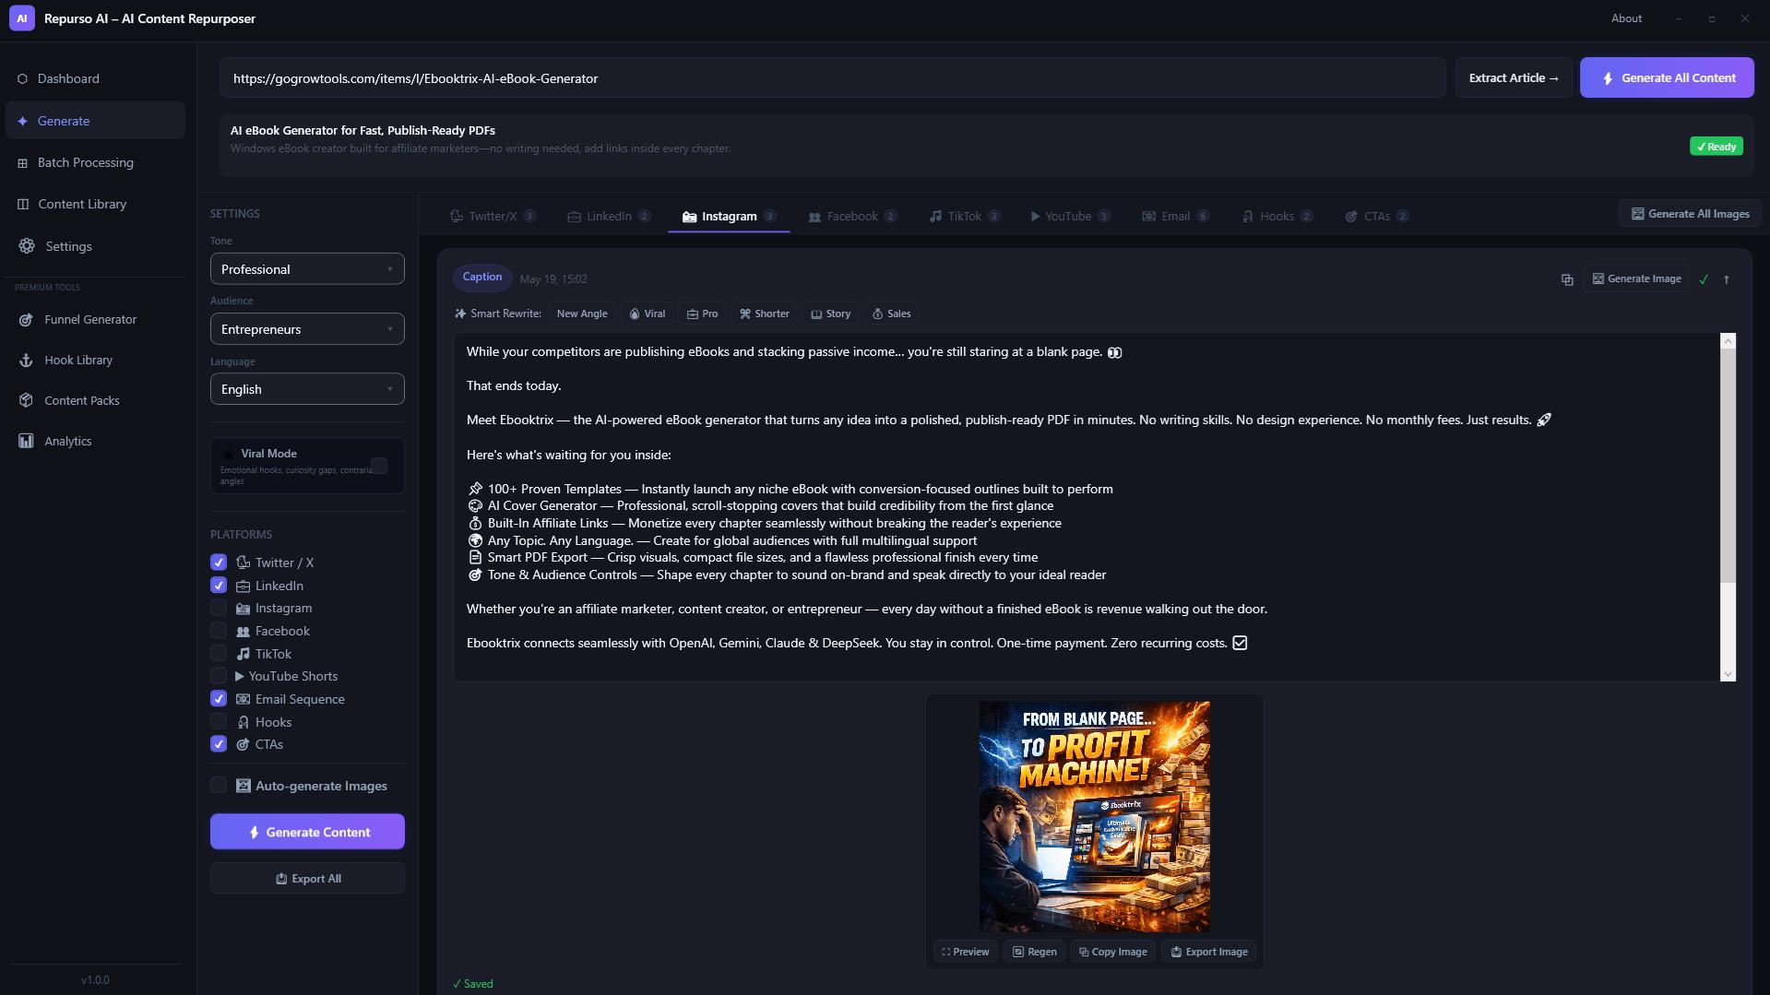
Task: Open the About link in title bar
Action: tap(1626, 18)
